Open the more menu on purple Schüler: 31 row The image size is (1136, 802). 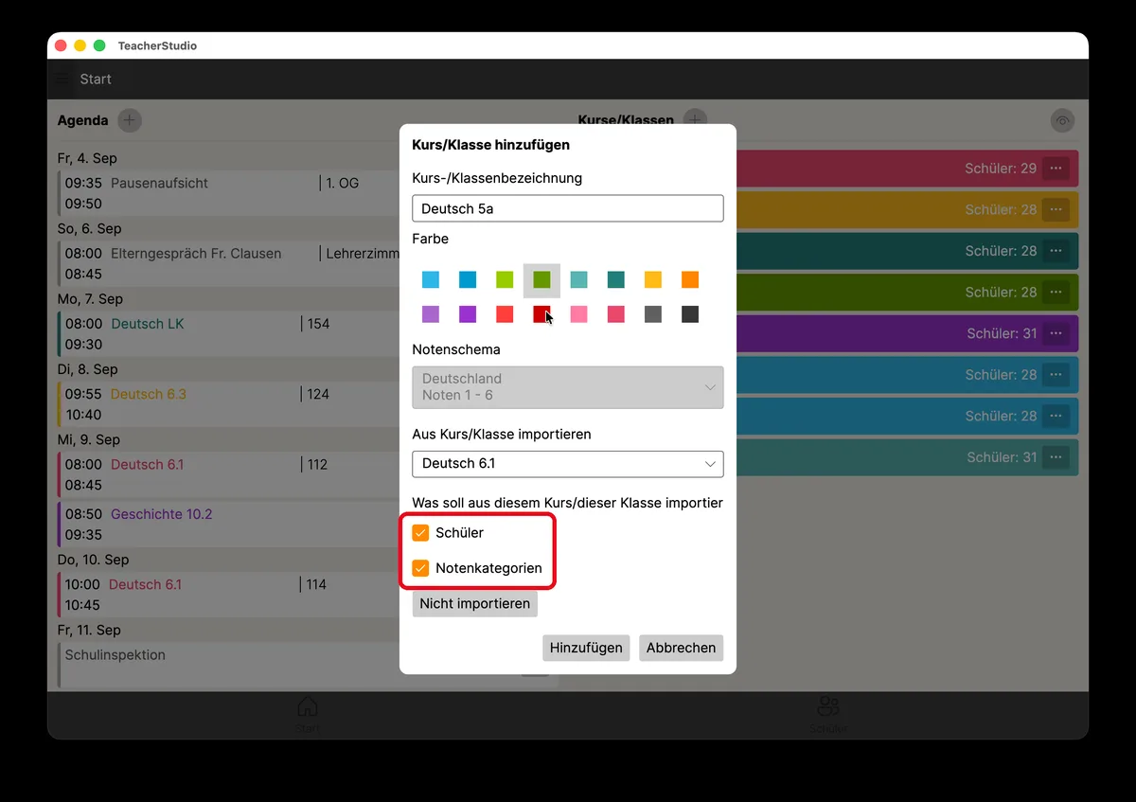pos(1056,333)
